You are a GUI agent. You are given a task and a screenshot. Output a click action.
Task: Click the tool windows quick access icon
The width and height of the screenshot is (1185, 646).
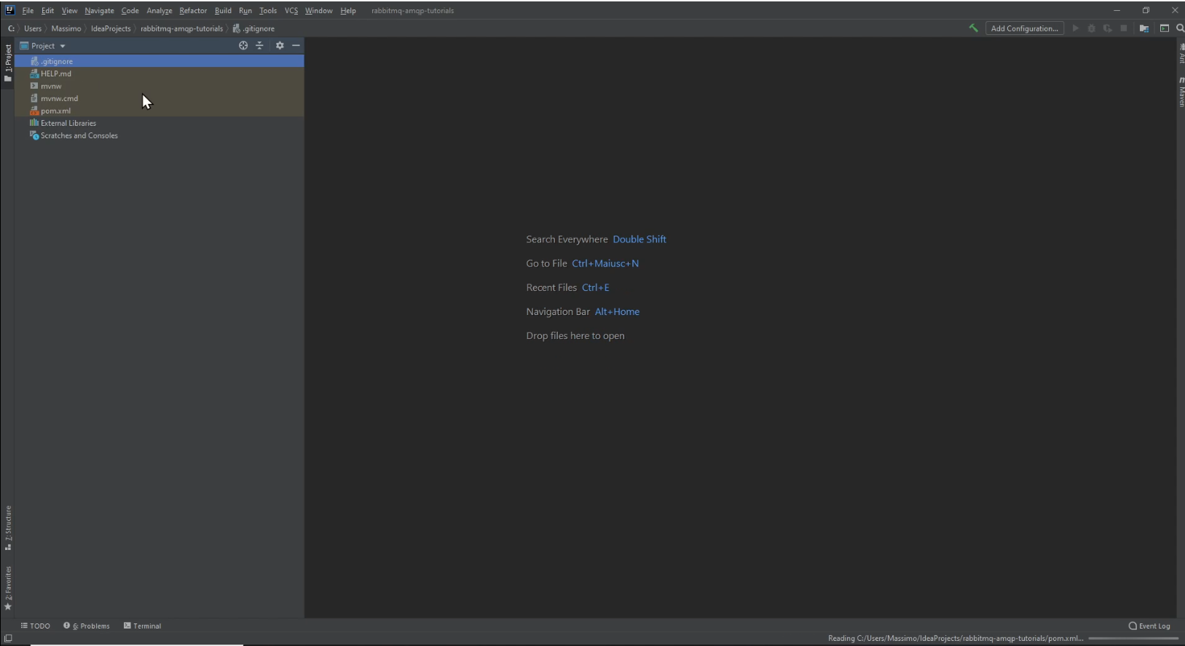[8, 639]
